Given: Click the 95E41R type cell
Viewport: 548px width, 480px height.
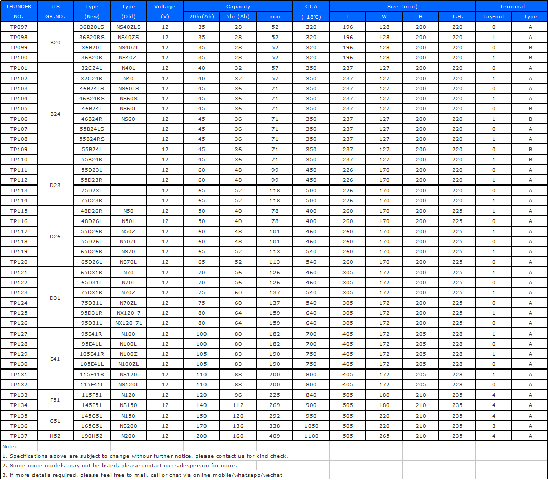Looking at the screenshot, I should point(92,334).
